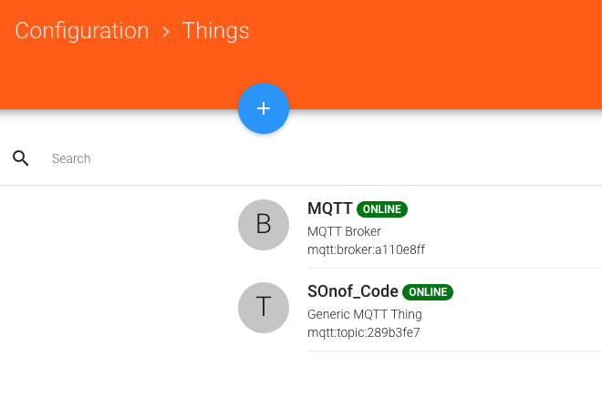Click the MQTT Broker description text
The height and width of the screenshot is (417, 602).
(344, 231)
